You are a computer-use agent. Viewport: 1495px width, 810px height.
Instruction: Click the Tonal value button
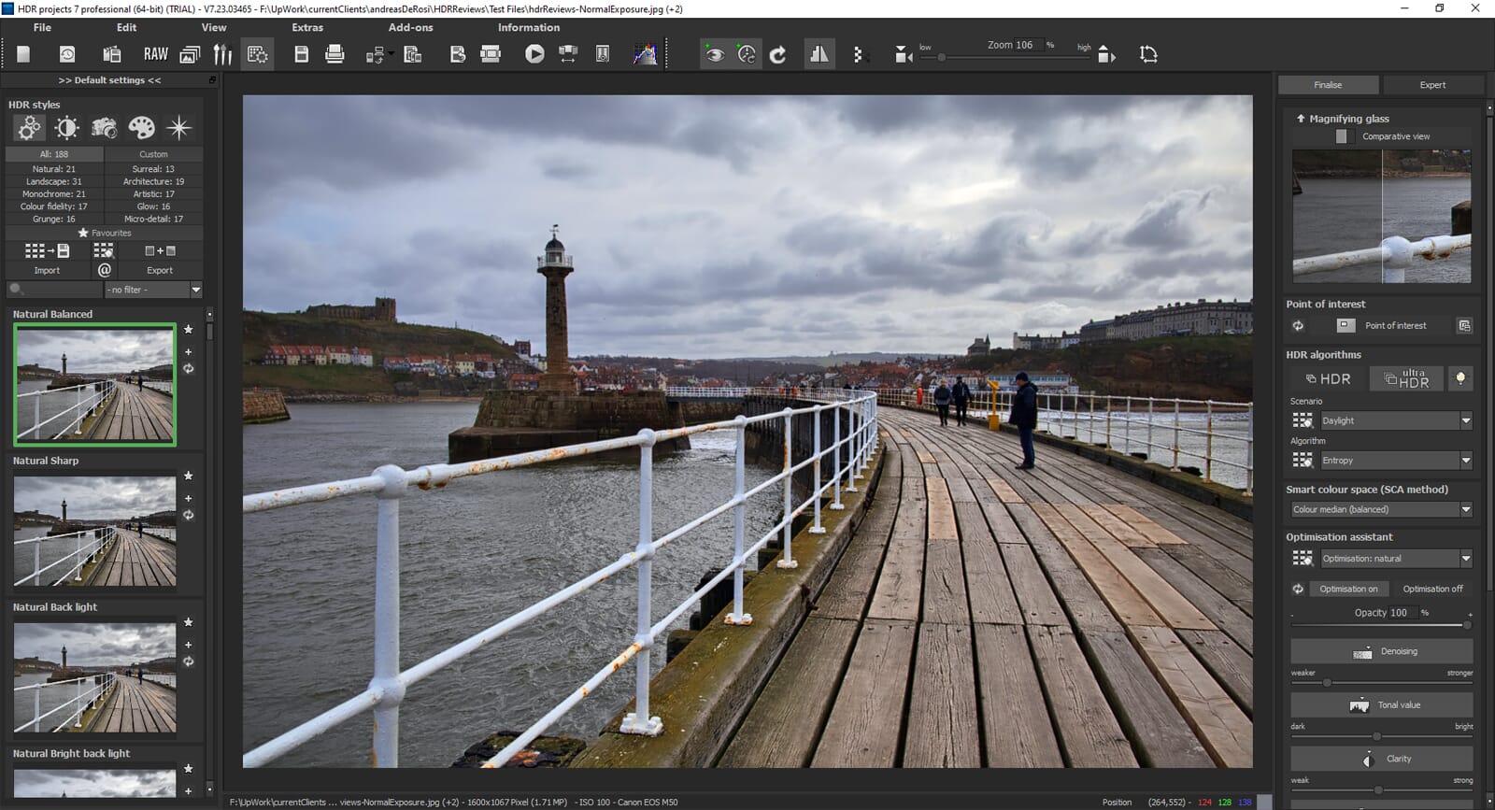(x=1382, y=704)
